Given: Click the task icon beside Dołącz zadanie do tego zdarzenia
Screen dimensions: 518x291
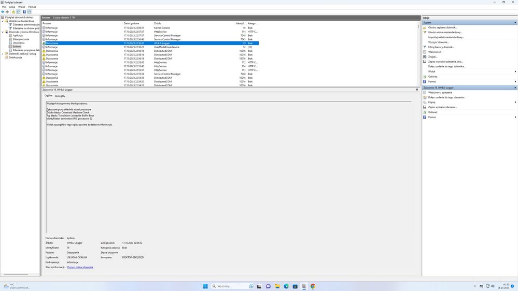Looking at the screenshot, I should tap(425, 97).
